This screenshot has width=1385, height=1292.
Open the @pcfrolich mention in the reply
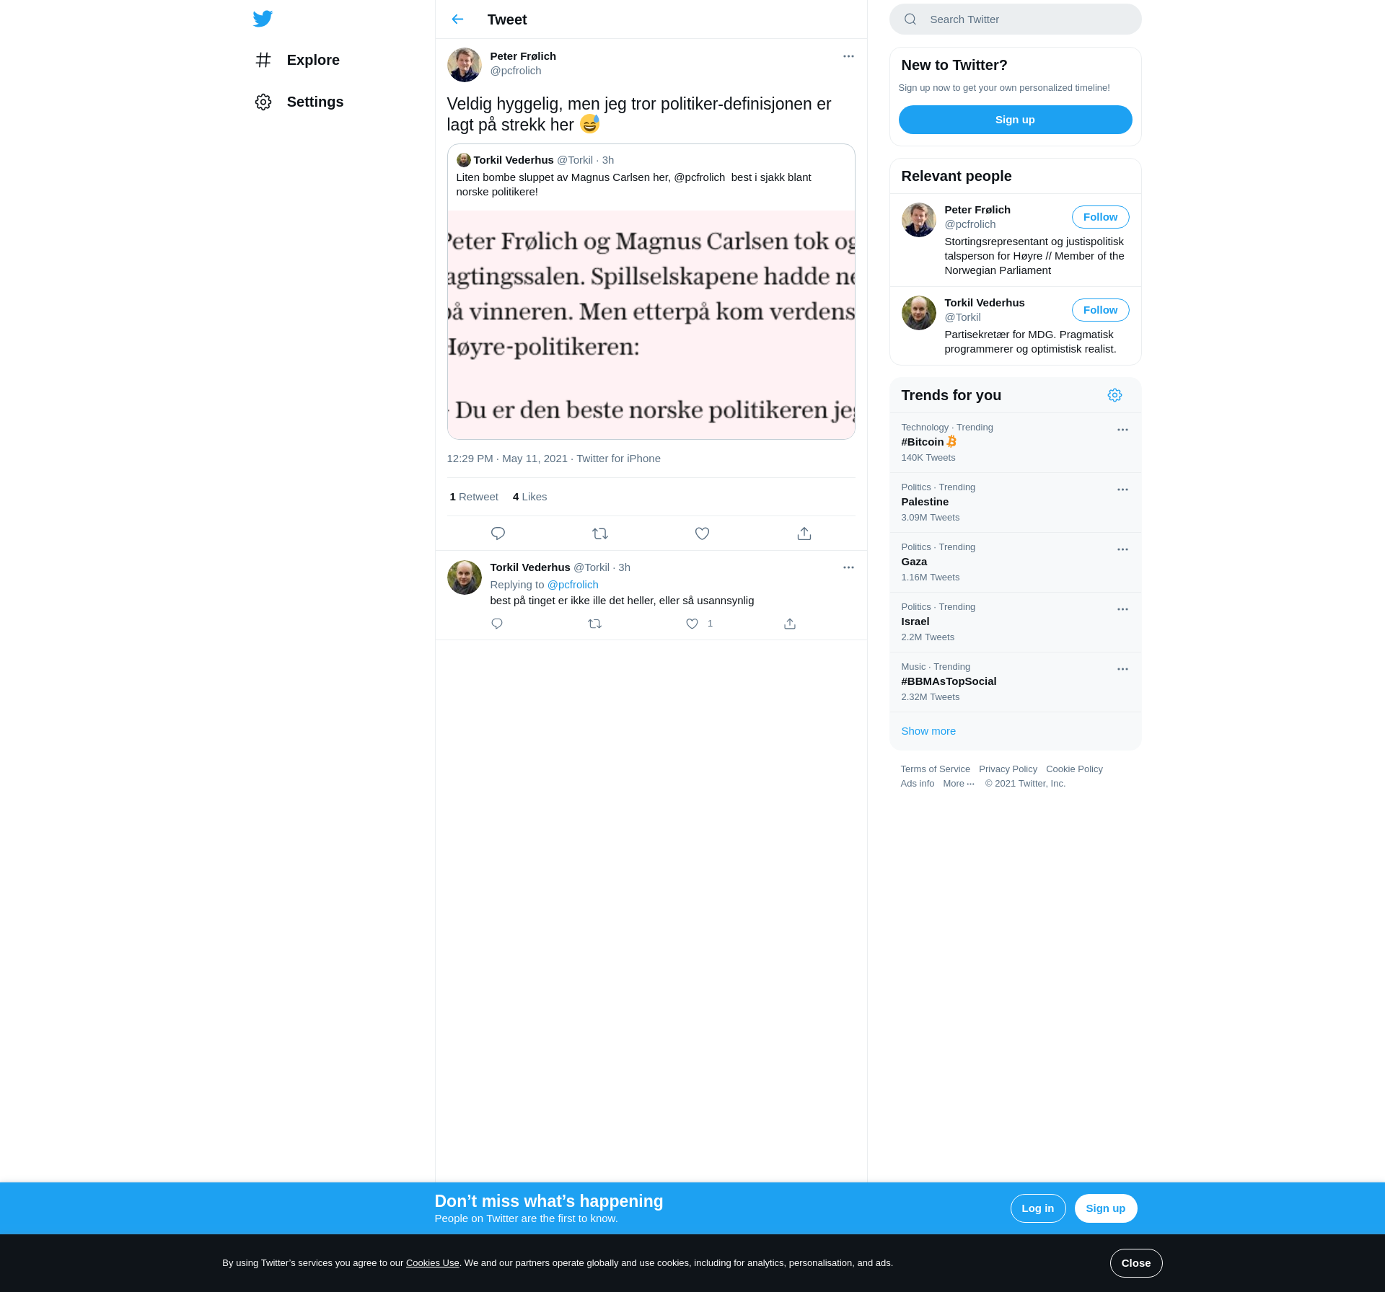(573, 585)
